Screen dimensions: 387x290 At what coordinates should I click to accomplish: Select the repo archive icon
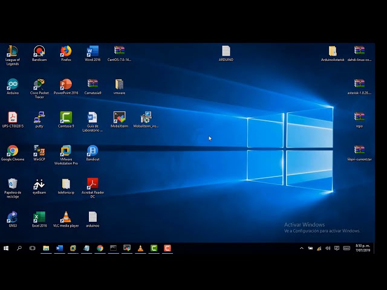pyautogui.click(x=359, y=120)
